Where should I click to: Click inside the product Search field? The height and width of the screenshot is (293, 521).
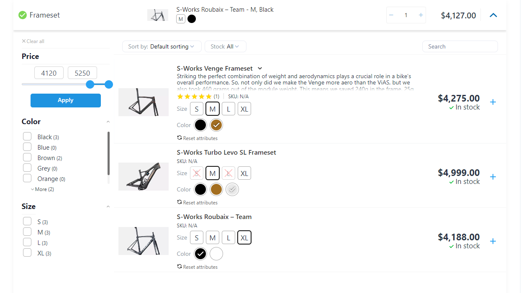click(459, 46)
